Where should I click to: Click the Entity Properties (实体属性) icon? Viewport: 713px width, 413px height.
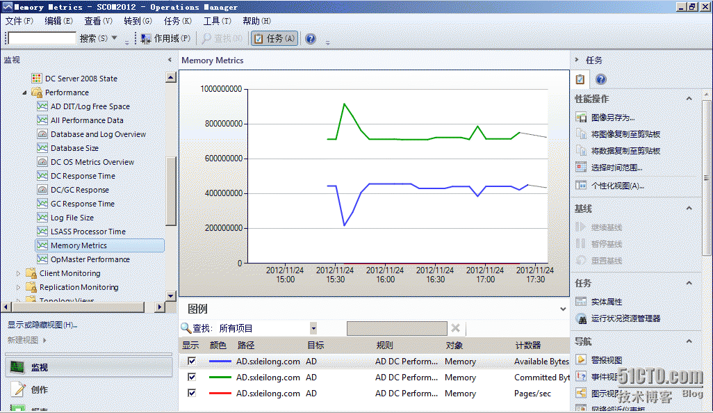[x=581, y=302]
